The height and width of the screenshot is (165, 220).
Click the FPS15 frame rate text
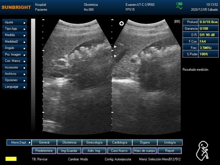pos(130,10)
